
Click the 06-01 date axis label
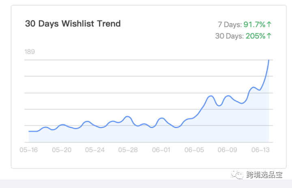161,150
